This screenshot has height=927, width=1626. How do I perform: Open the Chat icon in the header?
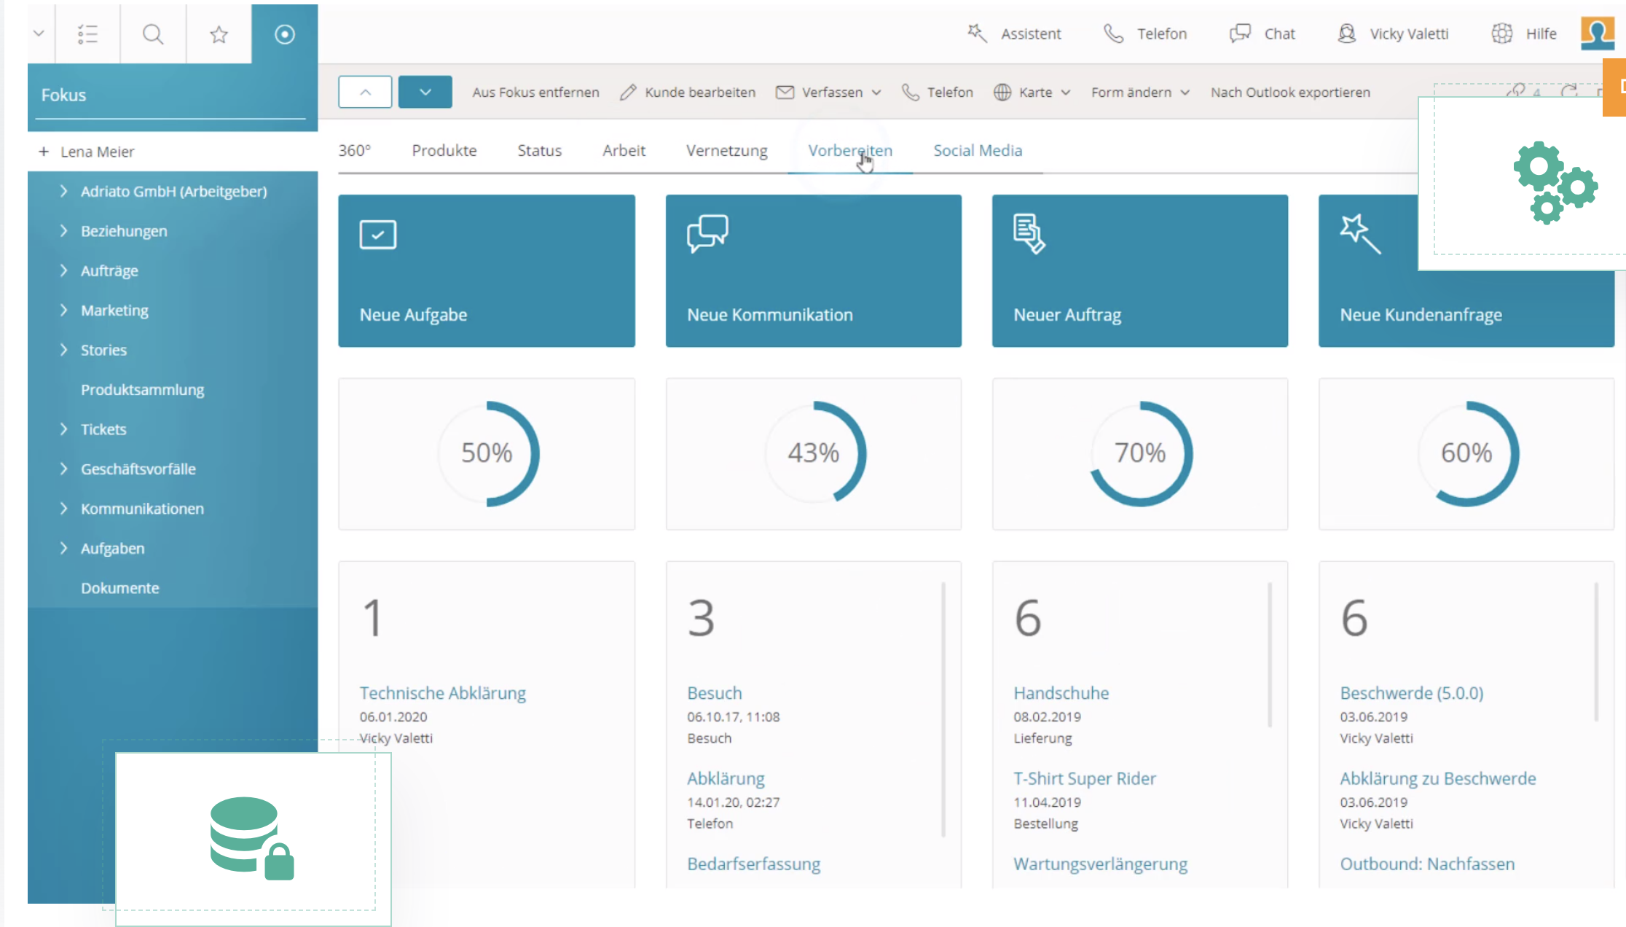tap(1239, 33)
